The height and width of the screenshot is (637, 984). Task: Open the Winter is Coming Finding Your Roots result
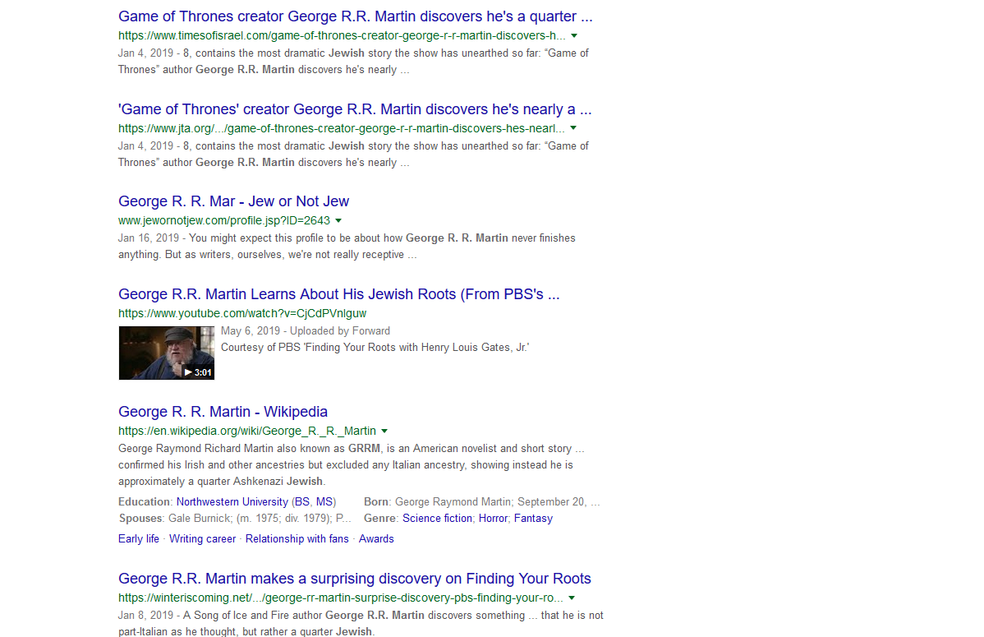(x=355, y=579)
